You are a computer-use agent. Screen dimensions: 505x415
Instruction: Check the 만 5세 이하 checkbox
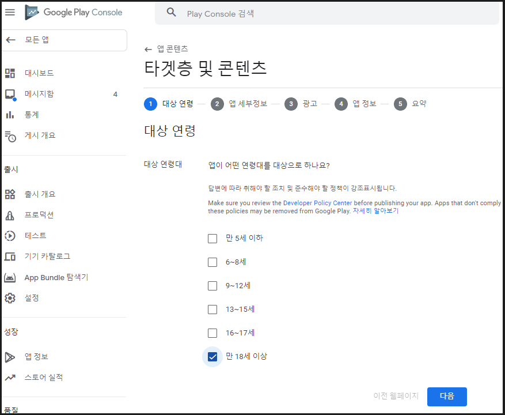click(x=212, y=238)
